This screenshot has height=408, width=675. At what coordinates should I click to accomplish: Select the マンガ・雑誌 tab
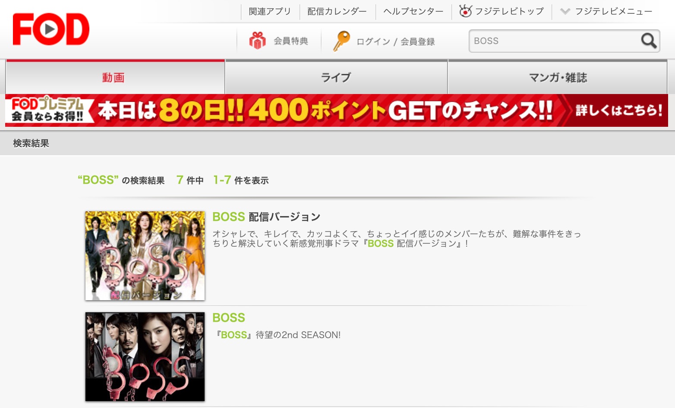click(x=558, y=78)
